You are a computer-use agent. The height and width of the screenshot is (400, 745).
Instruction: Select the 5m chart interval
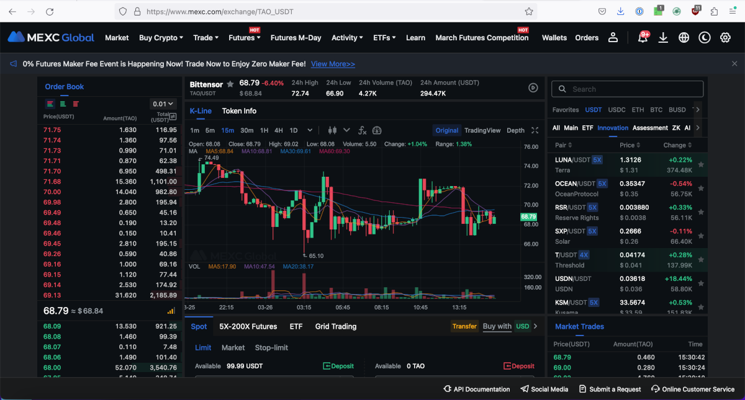[x=210, y=130]
